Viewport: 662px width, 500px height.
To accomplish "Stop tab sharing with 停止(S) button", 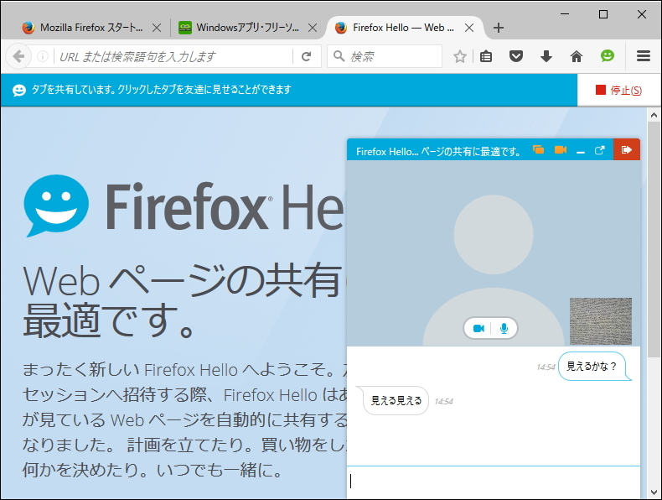I will coord(618,90).
